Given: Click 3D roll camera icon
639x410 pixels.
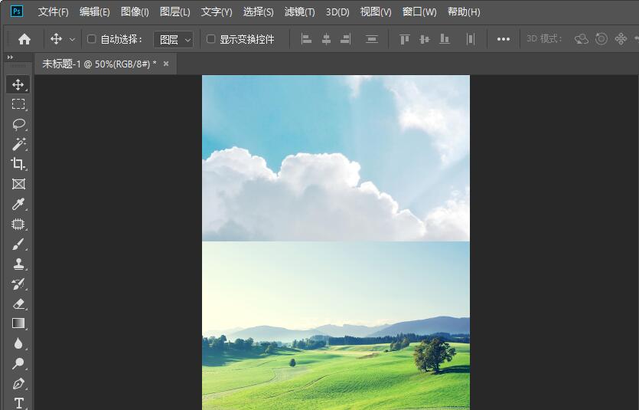Looking at the screenshot, I should pos(601,39).
